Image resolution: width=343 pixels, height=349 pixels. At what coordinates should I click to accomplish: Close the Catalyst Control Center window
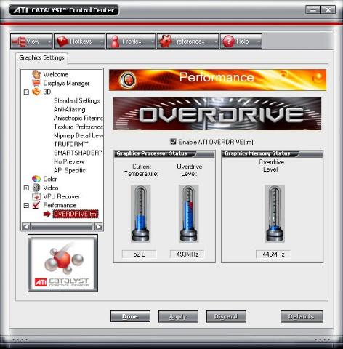point(328,10)
